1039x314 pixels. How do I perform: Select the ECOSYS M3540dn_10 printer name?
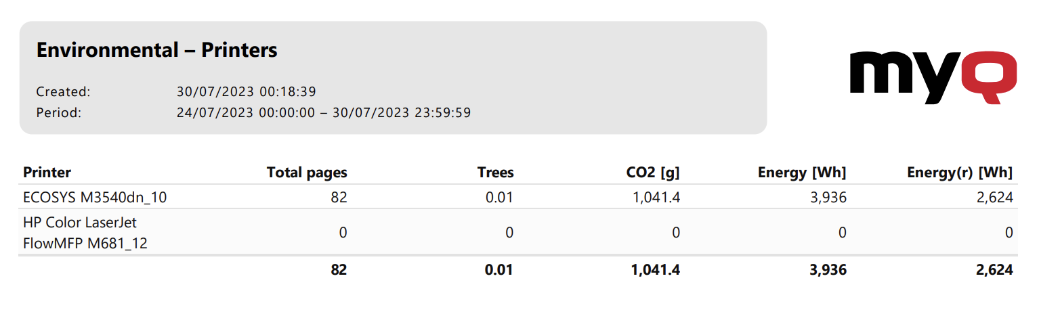click(x=95, y=198)
